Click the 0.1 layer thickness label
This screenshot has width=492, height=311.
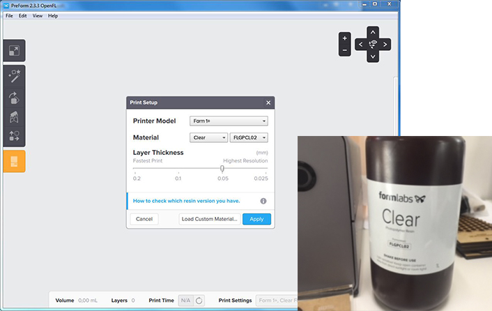point(178,179)
